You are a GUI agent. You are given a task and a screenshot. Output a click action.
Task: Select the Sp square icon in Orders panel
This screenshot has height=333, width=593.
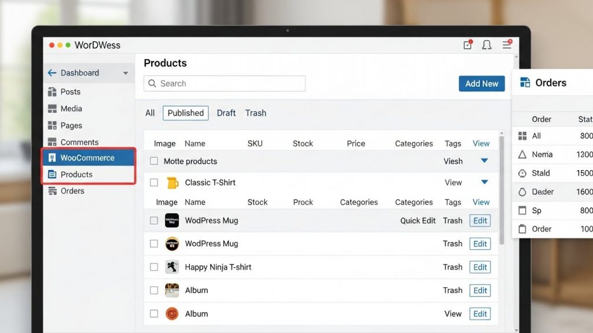[522, 210]
